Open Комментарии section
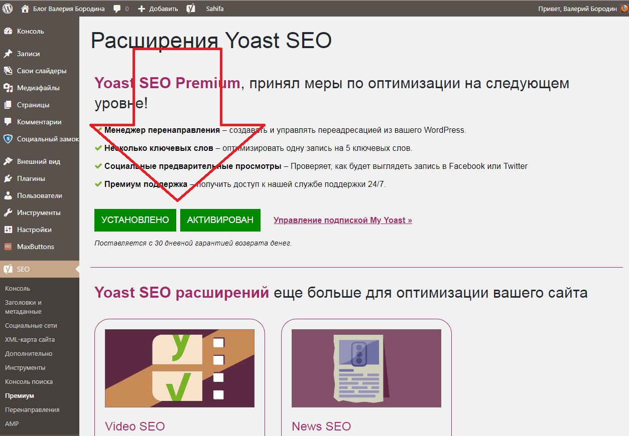Screen dimensions: 629x436 39,122
